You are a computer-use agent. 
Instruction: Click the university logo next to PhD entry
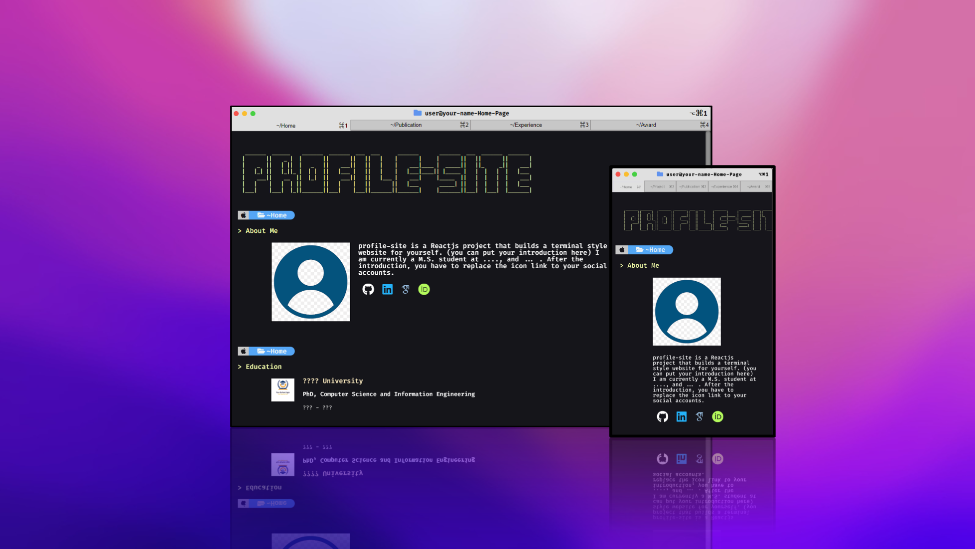click(x=282, y=389)
